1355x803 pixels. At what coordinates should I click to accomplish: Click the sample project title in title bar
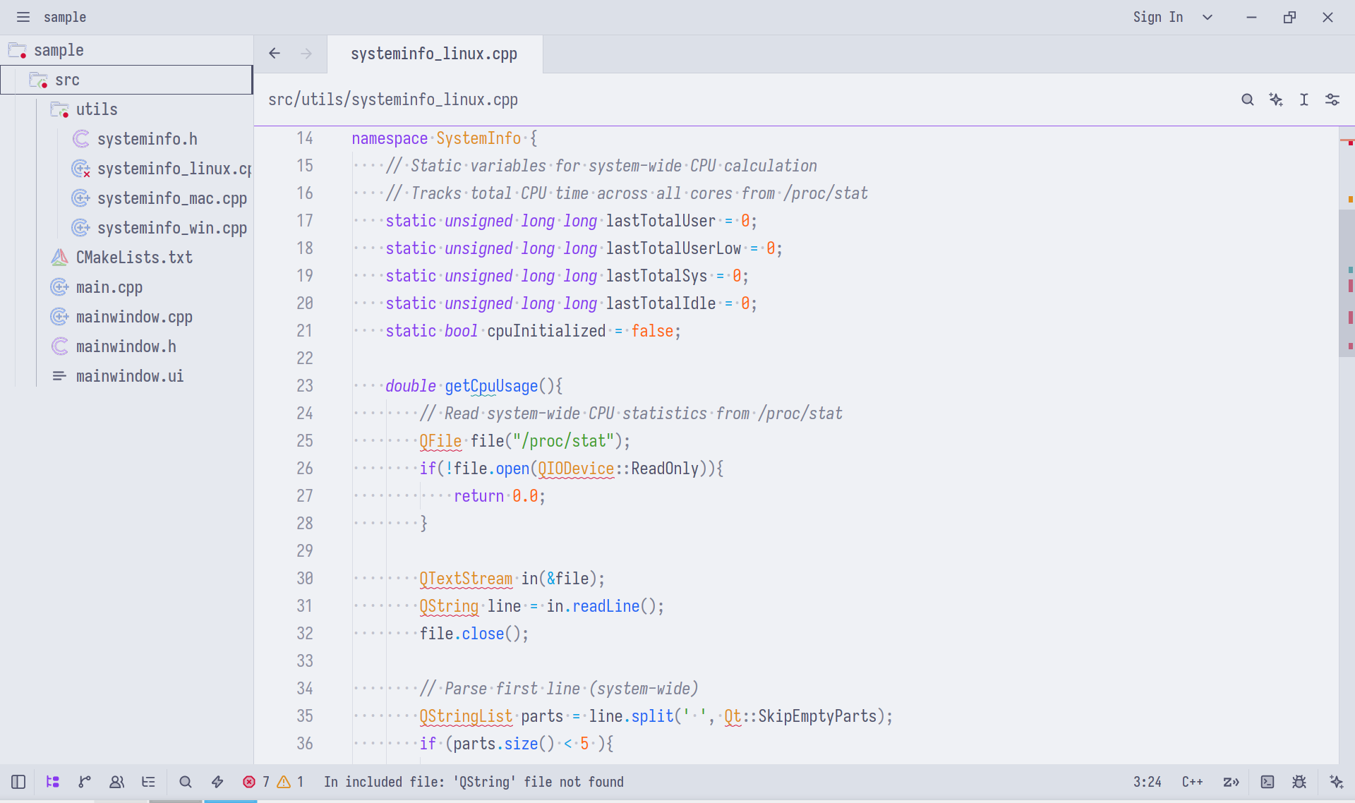[65, 17]
